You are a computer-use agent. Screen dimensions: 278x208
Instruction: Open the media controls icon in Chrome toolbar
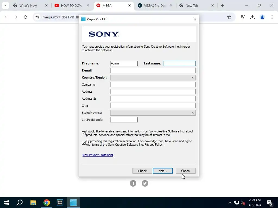(x=243, y=17)
